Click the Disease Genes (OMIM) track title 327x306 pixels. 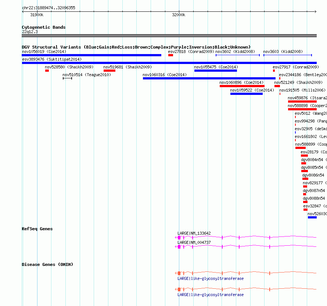47,264
